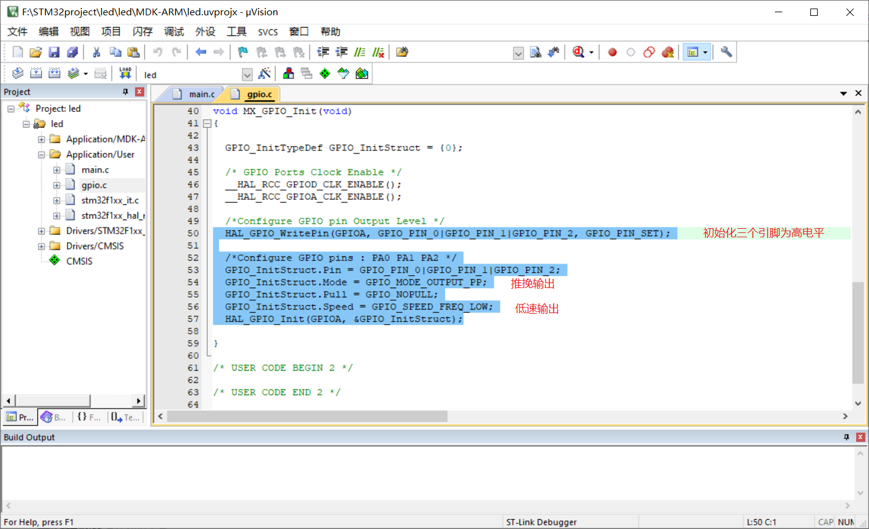The width and height of the screenshot is (869, 529).
Task: Expand the Drivers/CMSIS folder
Action: [x=42, y=246]
